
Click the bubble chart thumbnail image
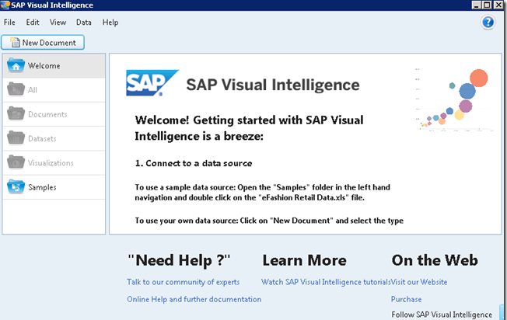click(453, 99)
